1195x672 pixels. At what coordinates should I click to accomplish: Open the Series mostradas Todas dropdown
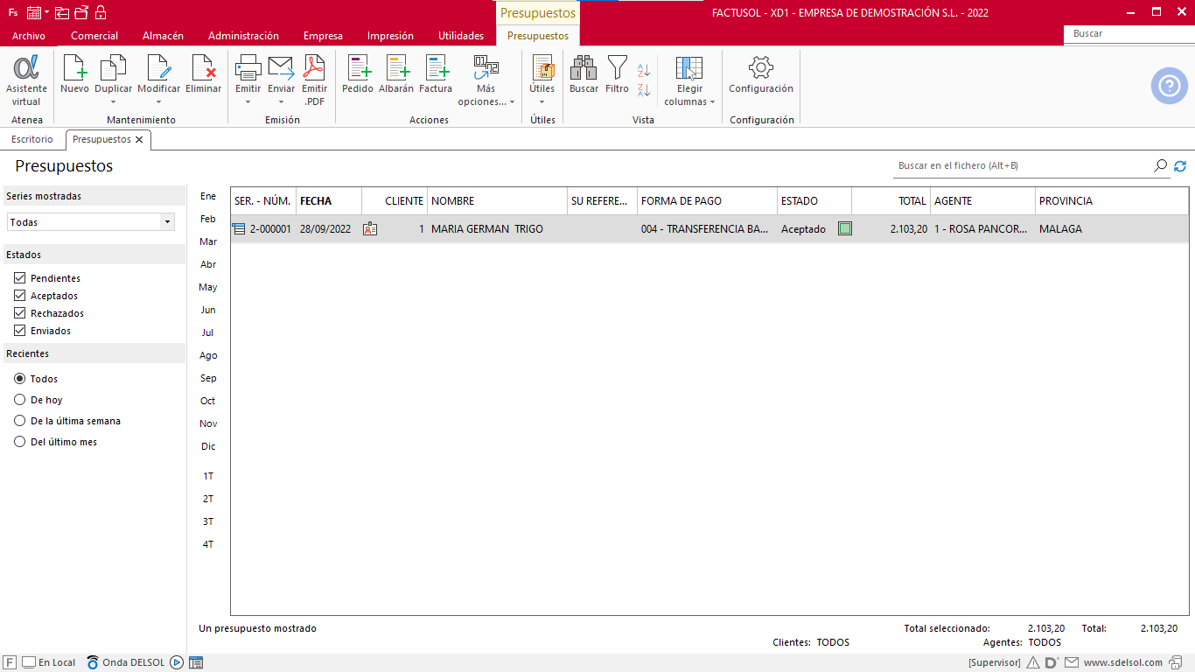point(91,222)
